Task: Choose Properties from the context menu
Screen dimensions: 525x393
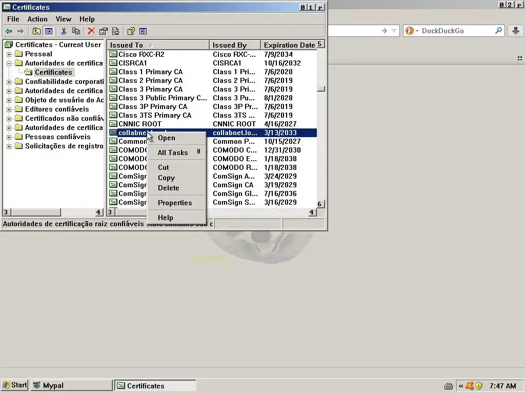Action: 176,203
